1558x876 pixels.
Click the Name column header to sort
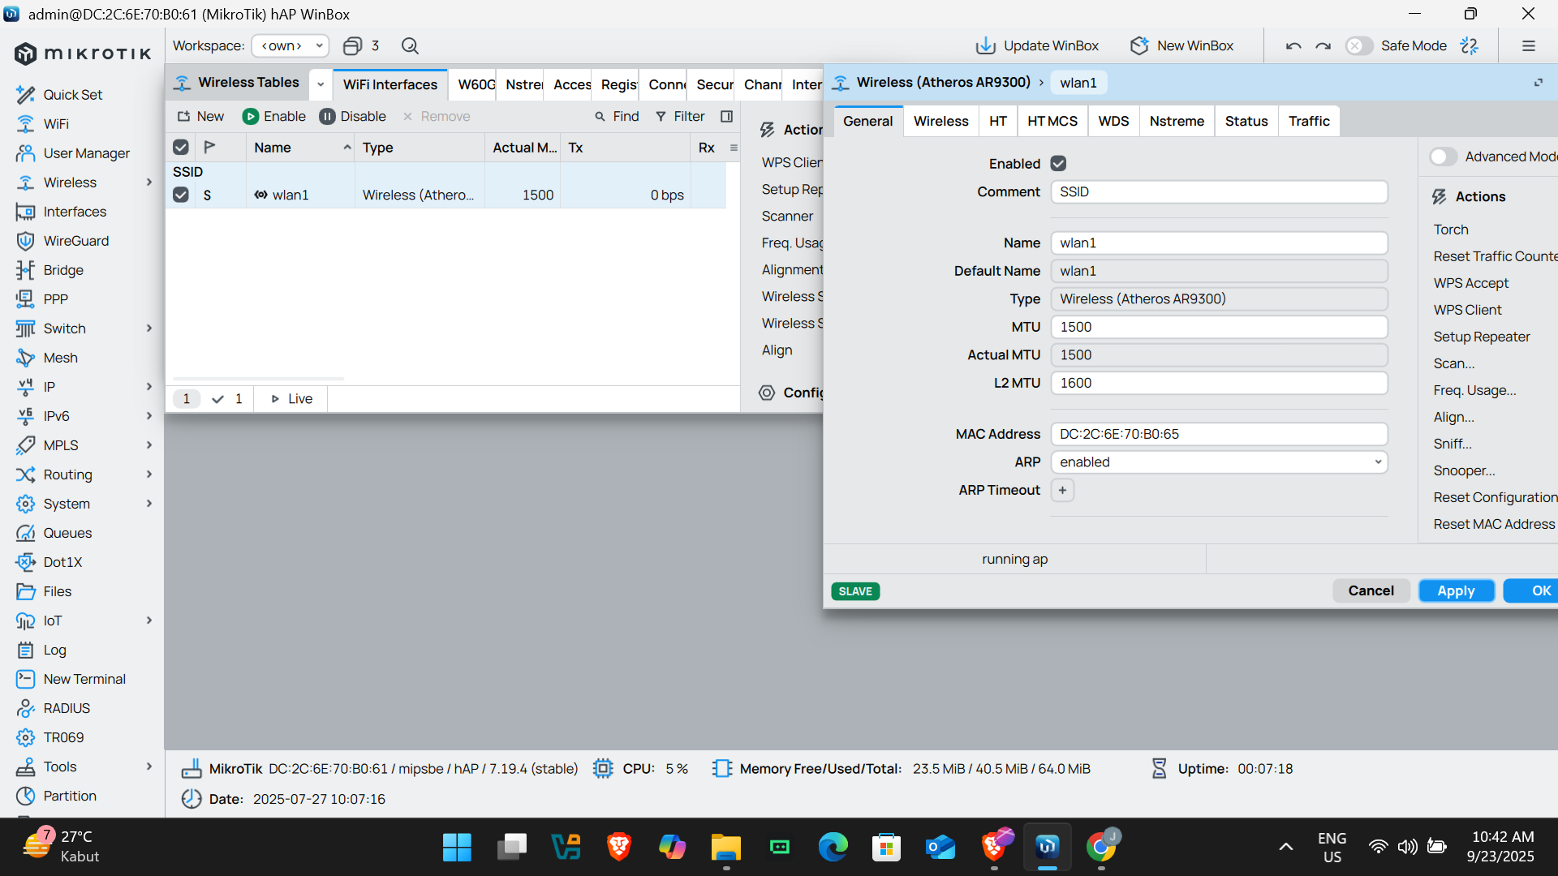pyautogui.click(x=300, y=147)
